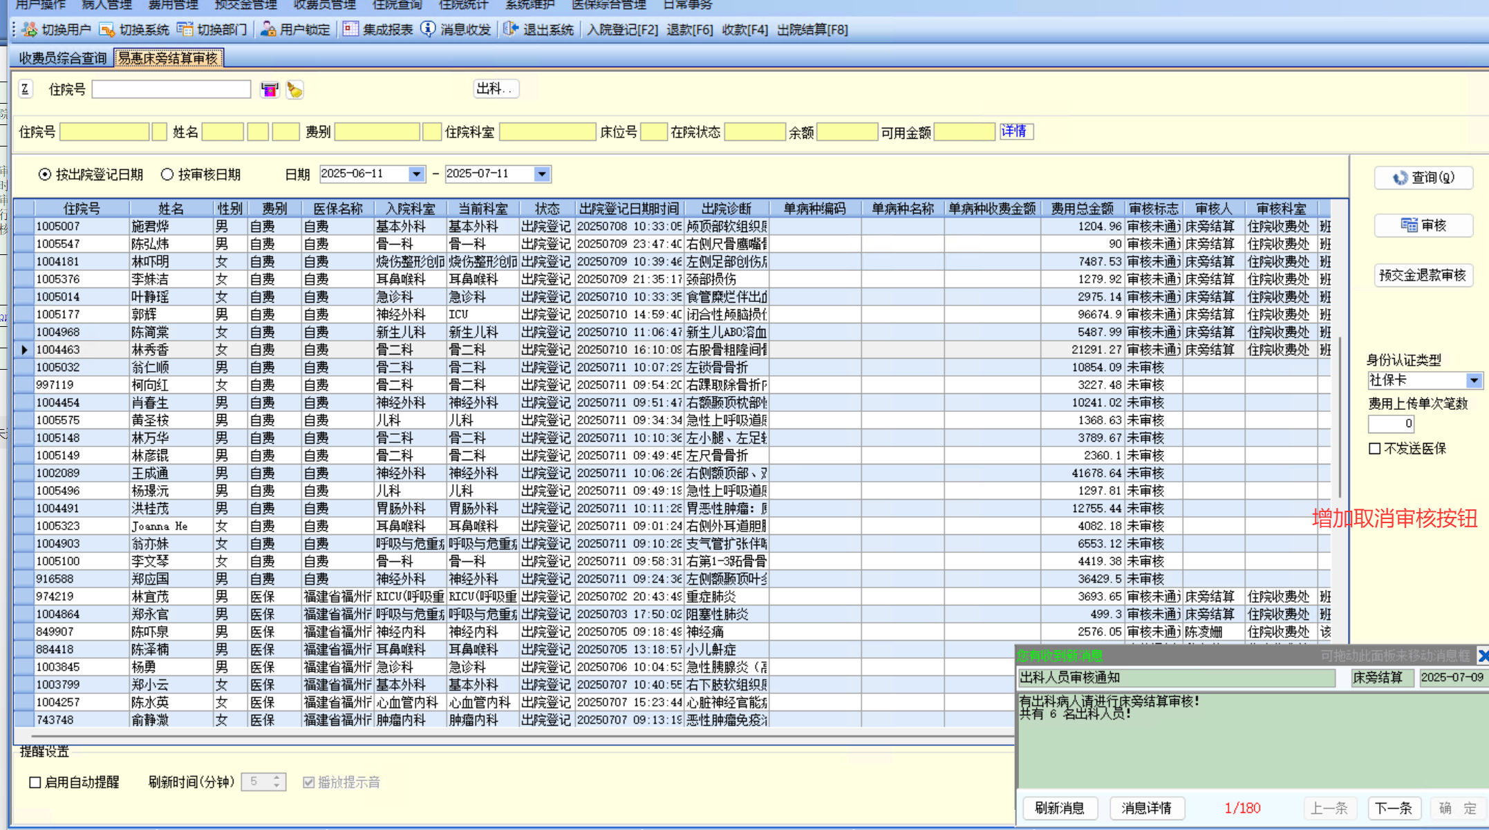Check the 不发送医保 checkbox
1489x830 pixels.
[1375, 449]
